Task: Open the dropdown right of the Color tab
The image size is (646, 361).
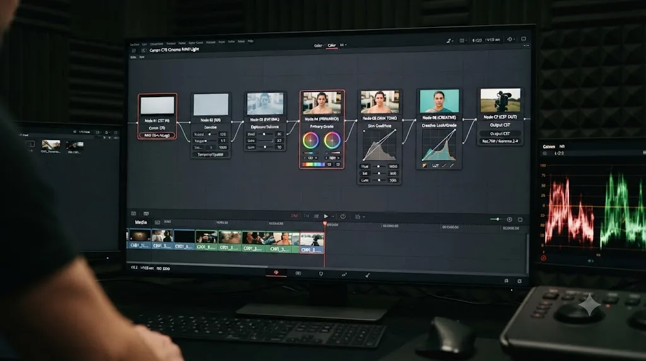Action: click(x=343, y=45)
